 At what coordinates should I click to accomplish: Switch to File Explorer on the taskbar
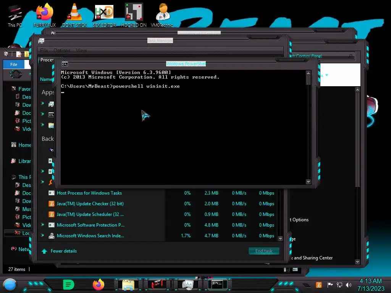[x=128, y=285]
